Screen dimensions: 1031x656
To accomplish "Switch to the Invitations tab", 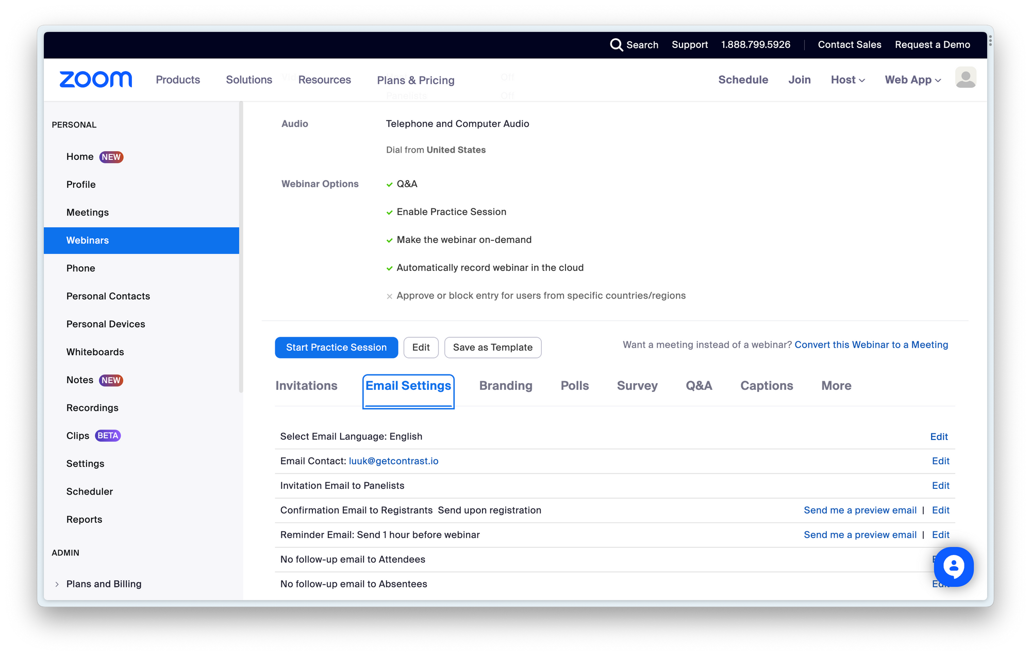I will point(306,386).
